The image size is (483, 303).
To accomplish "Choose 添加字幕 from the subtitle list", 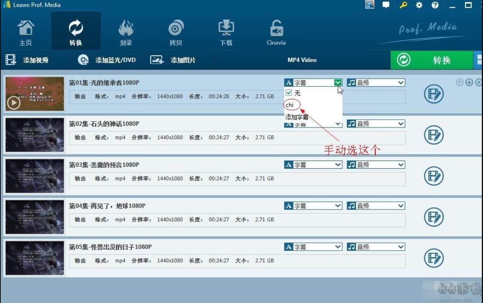I will click(297, 117).
